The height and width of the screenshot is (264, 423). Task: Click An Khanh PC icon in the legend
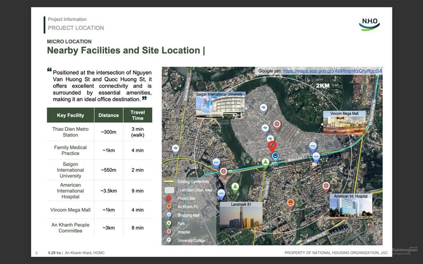tap(169, 207)
